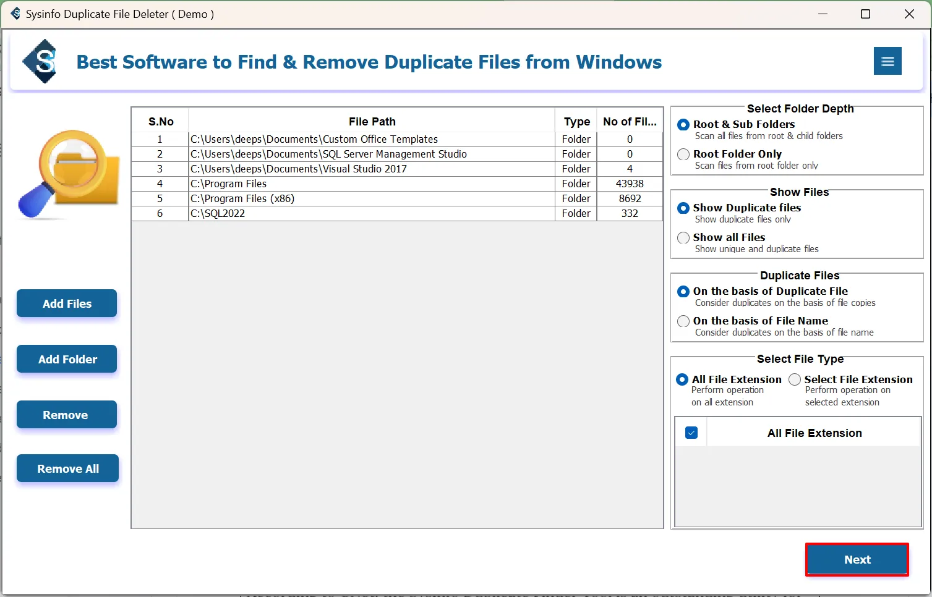Choose Select File Extension radio button
This screenshot has width=932, height=597.
coord(795,379)
